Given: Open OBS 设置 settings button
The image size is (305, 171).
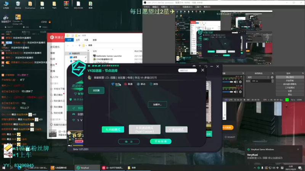Looking at the screenshot, I should coord(290,91).
